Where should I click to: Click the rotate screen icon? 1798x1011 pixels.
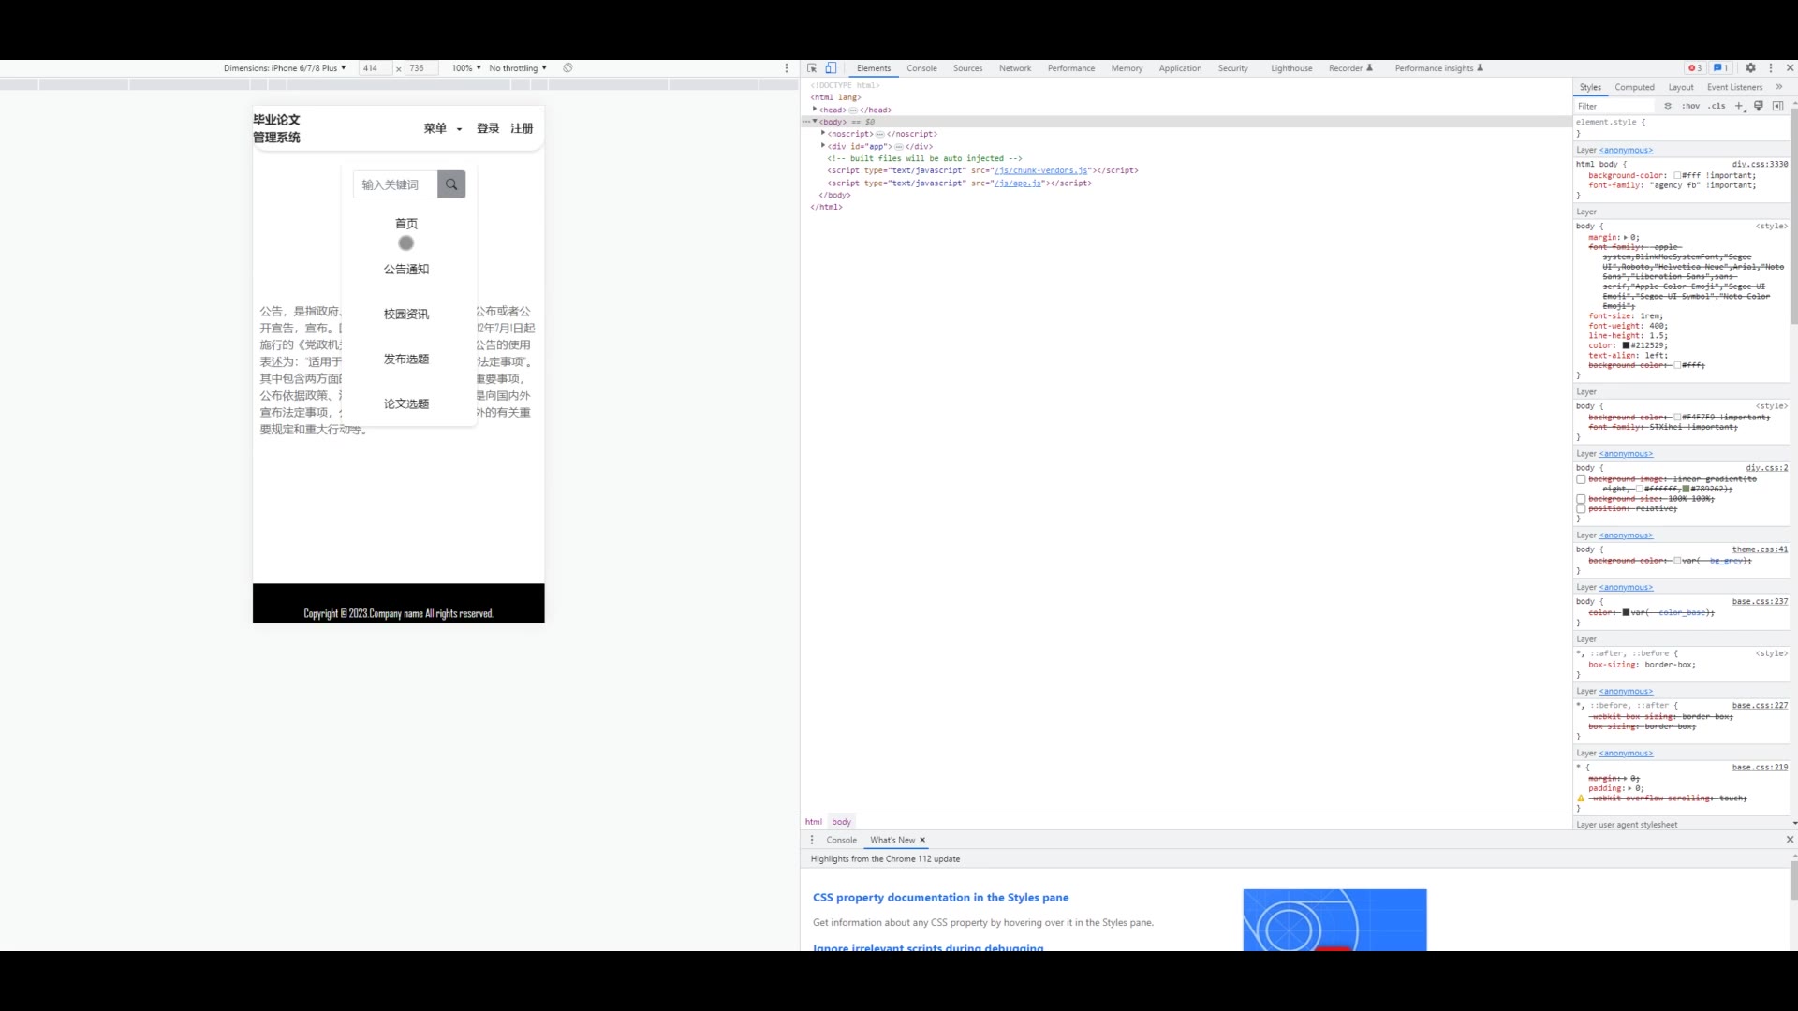(567, 68)
